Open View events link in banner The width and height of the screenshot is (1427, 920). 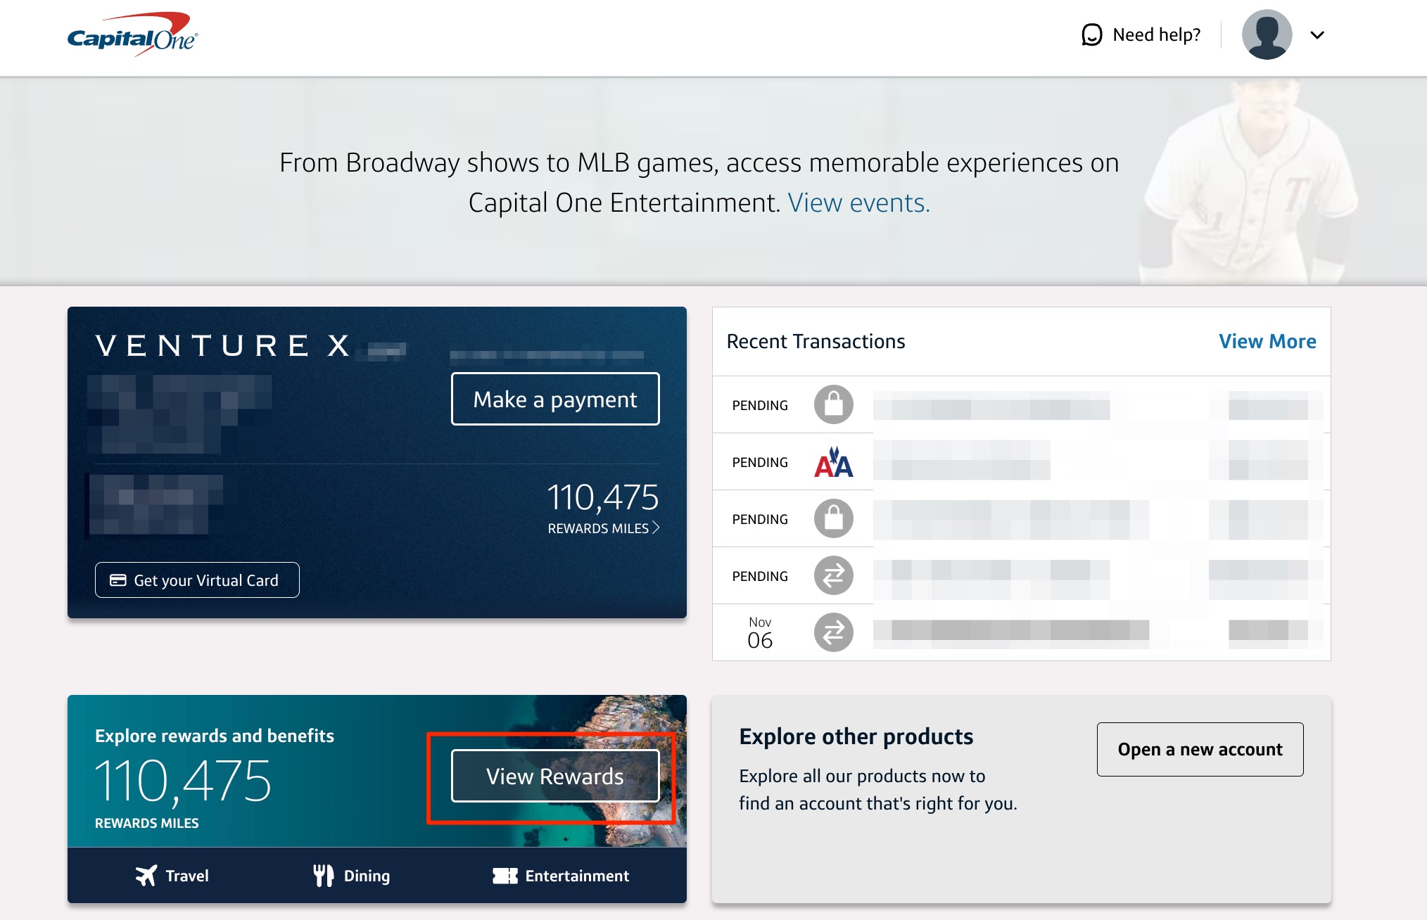[x=858, y=203]
